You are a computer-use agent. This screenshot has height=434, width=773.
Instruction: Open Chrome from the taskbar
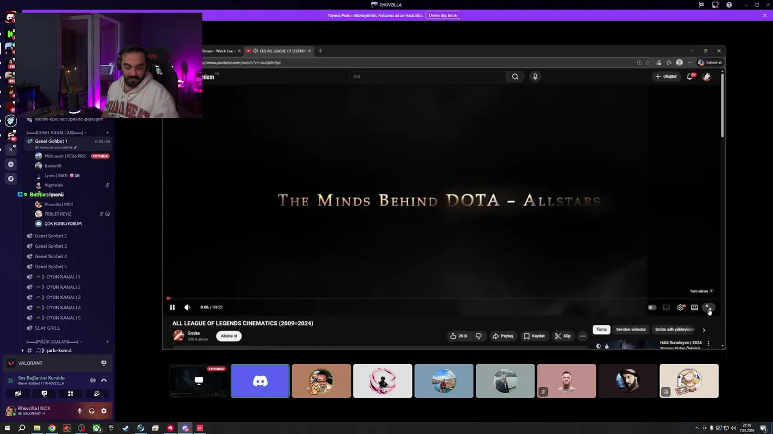(x=52, y=429)
